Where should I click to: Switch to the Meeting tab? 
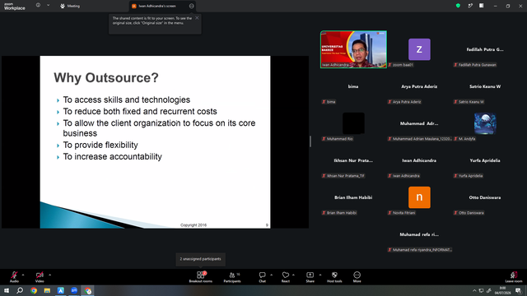[x=70, y=6]
